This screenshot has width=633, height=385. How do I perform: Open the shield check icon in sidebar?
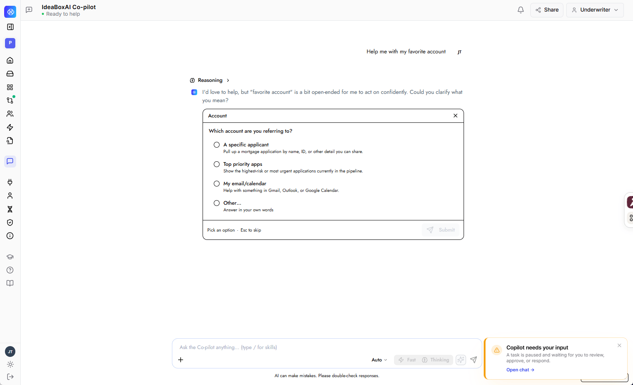[10, 222]
